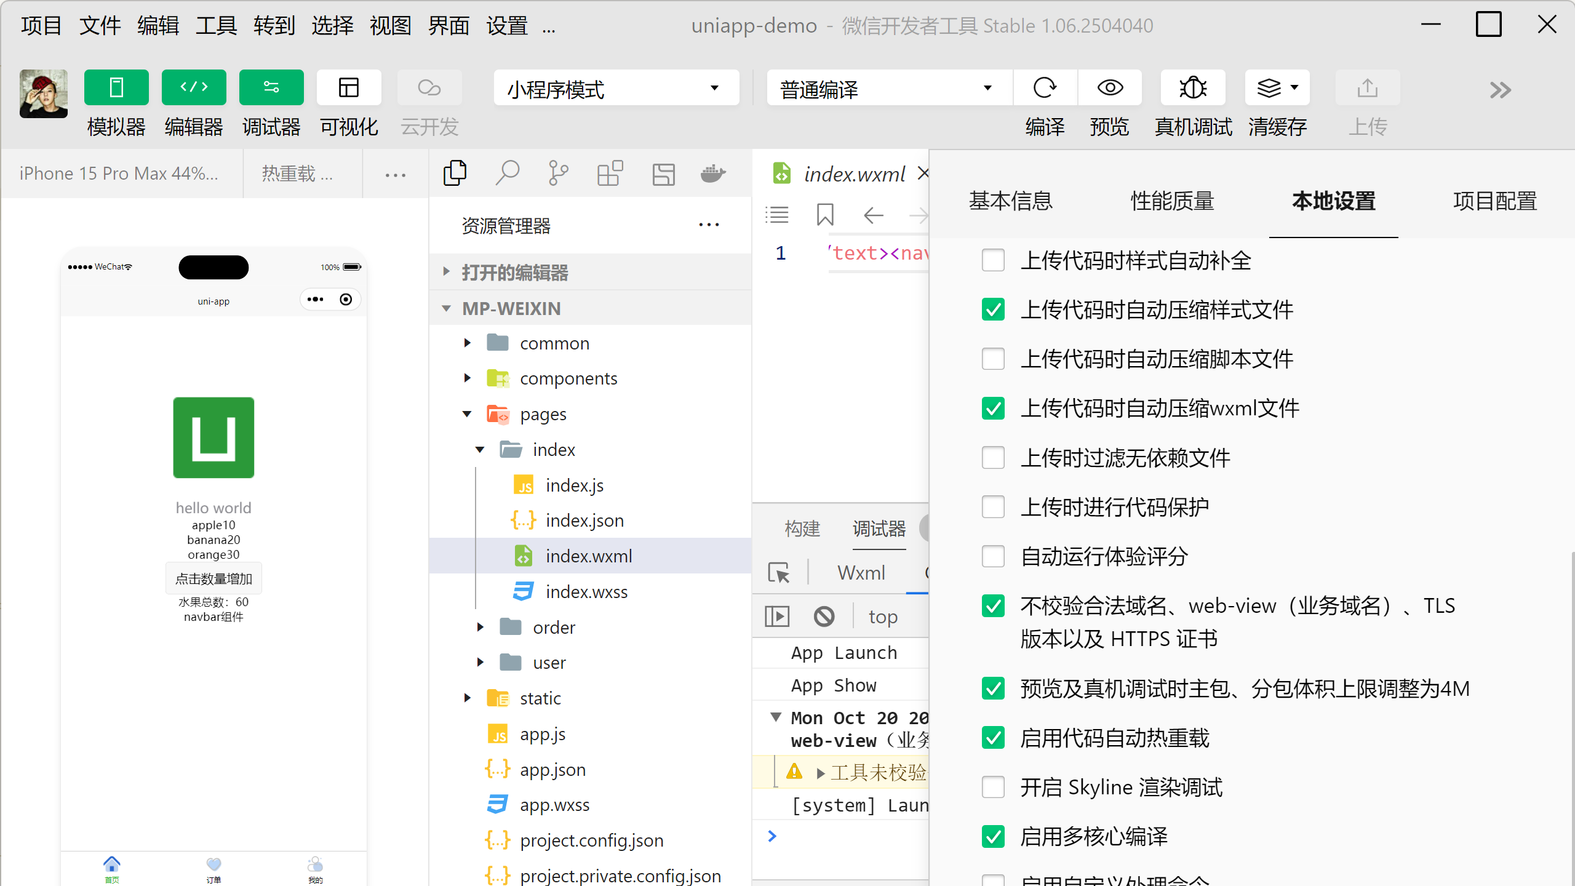Switch to the 项目配置 tab
Screen dimensions: 1575x886
tap(1494, 201)
